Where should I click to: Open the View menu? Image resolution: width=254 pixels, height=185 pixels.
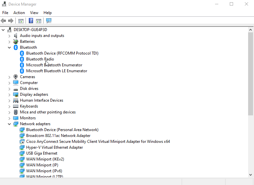34,13
